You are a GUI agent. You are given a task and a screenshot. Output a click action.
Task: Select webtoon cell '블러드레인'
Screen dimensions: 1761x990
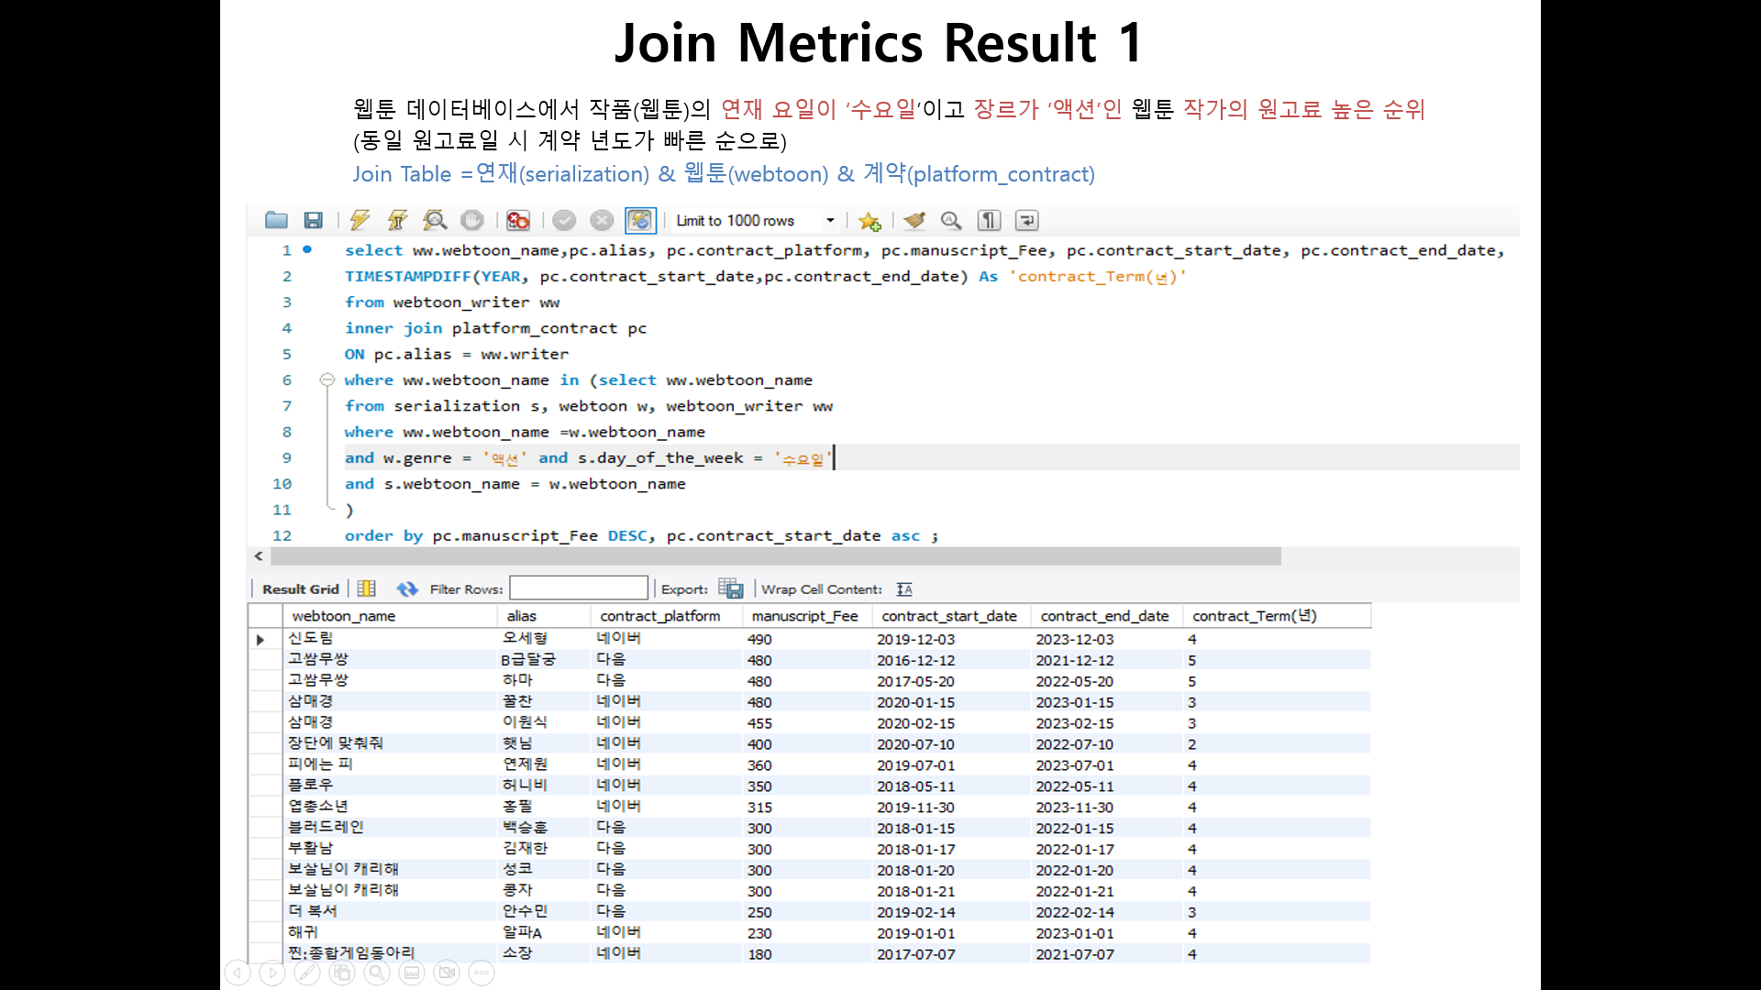390,828
